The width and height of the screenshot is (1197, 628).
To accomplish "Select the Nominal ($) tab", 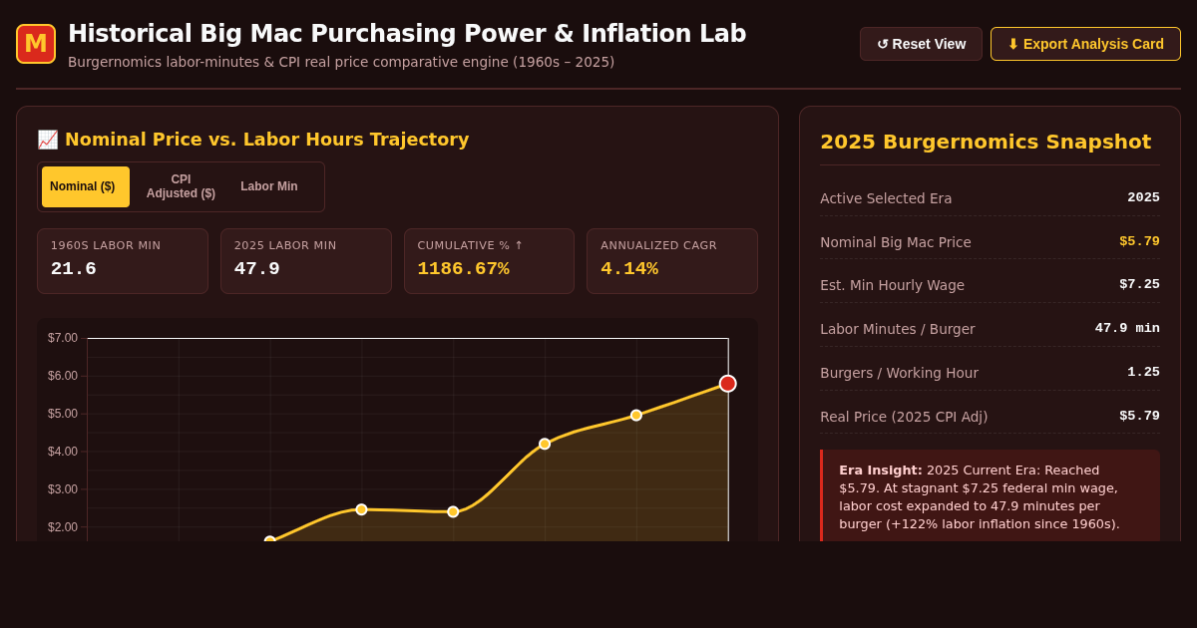I will [86, 186].
